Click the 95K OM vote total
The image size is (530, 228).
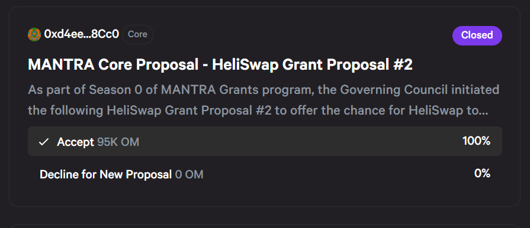tap(118, 142)
